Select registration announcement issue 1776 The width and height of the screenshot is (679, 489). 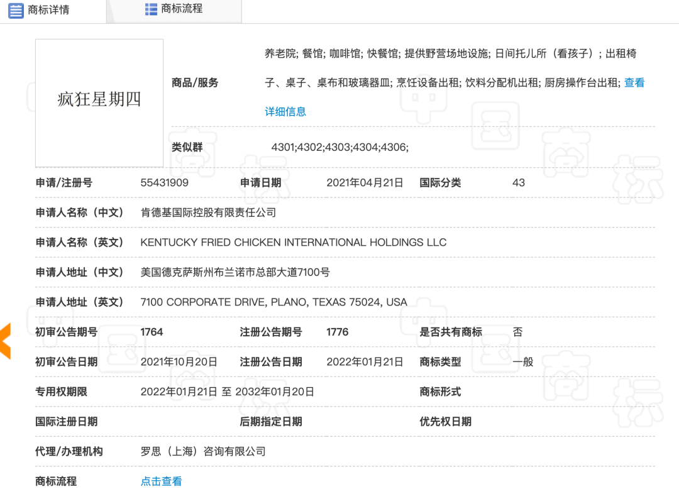click(338, 332)
